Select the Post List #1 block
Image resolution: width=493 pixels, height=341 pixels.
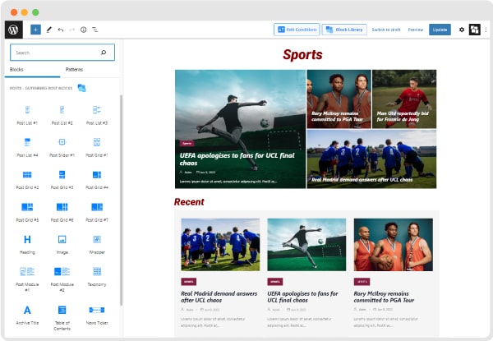click(x=27, y=113)
